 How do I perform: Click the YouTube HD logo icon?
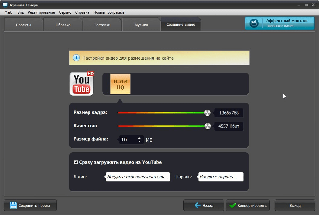pos(82,84)
